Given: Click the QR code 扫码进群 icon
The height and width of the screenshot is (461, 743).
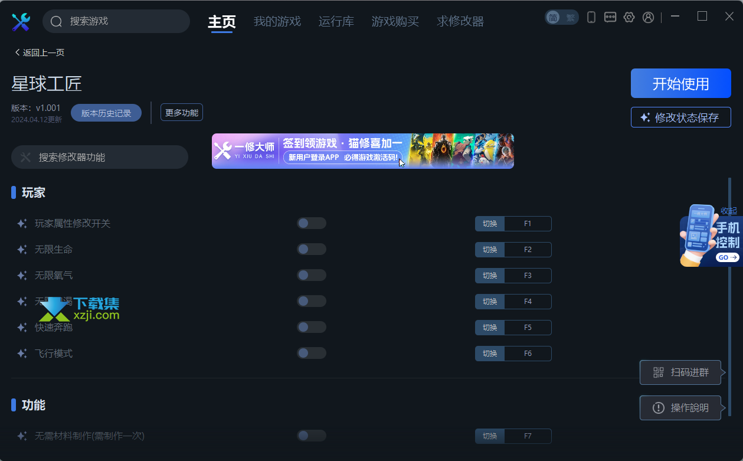Looking at the screenshot, I should click(x=659, y=372).
